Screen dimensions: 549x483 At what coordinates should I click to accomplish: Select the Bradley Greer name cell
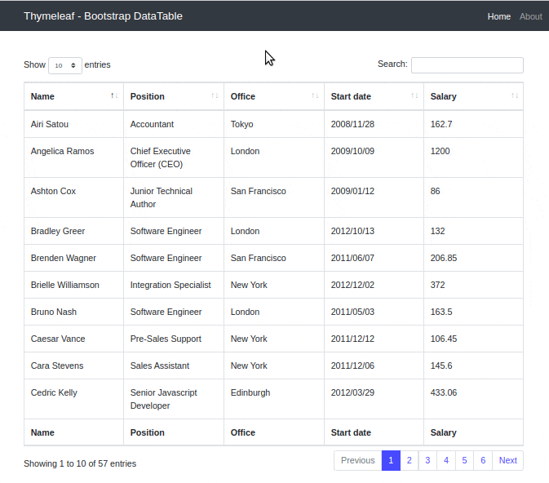[x=74, y=231]
